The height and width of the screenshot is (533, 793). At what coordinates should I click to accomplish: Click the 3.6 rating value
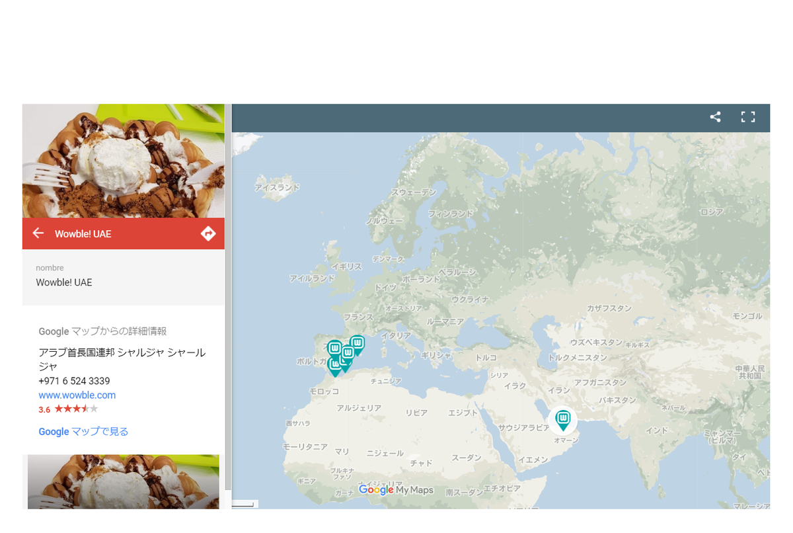point(44,409)
